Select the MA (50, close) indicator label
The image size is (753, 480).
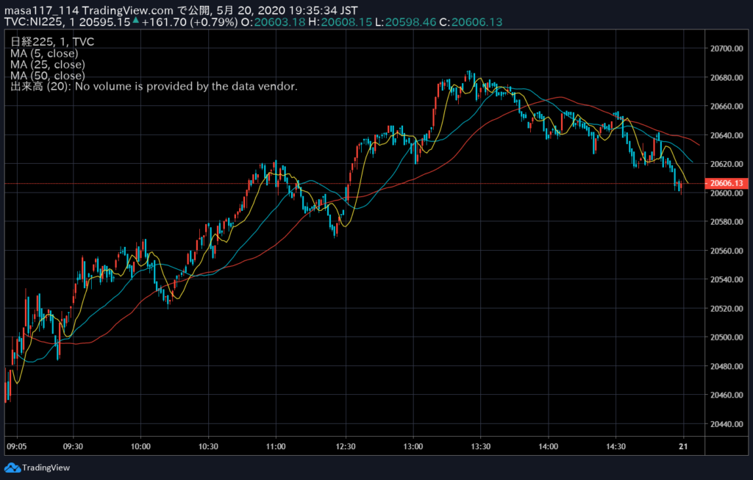[48, 76]
